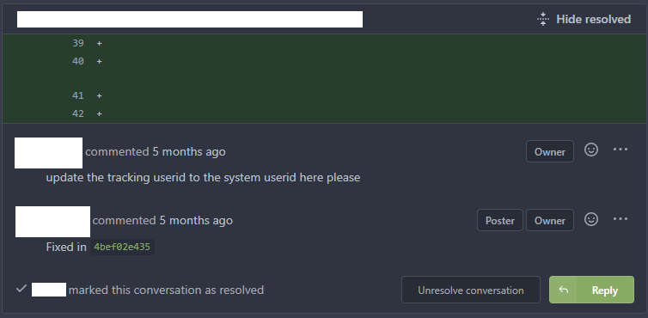Screen dimensions: 648x318
Task: Click the redacted file path header
Action: pos(190,20)
